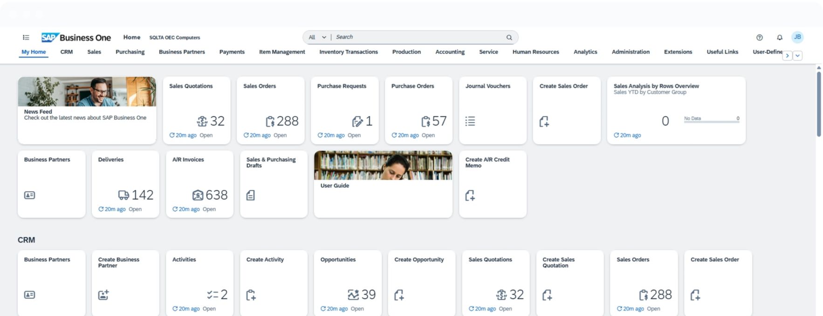Switch to the Purchasing tab
The image size is (823, 316).
click(130, 52)
